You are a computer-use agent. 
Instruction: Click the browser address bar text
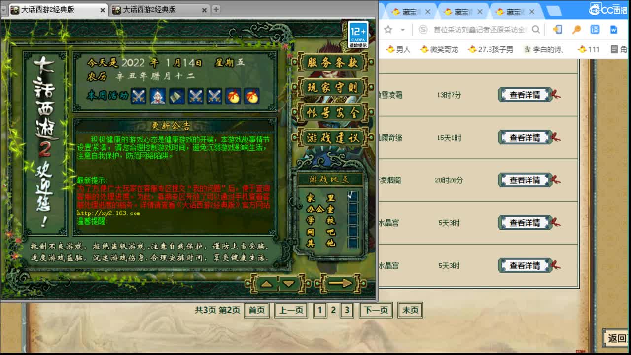(480, 30)
